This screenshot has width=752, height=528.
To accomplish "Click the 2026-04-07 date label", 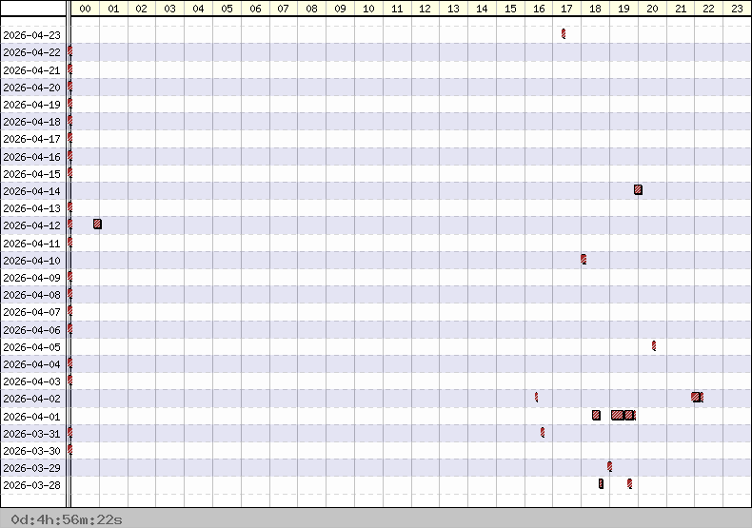I will 32,312.
